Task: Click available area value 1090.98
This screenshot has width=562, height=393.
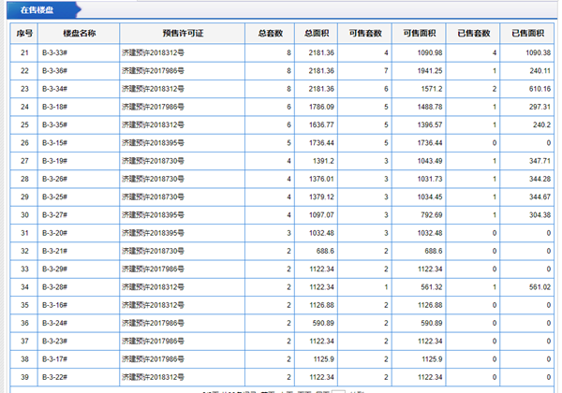Action: pyautogui.click(x=430, y=53)
